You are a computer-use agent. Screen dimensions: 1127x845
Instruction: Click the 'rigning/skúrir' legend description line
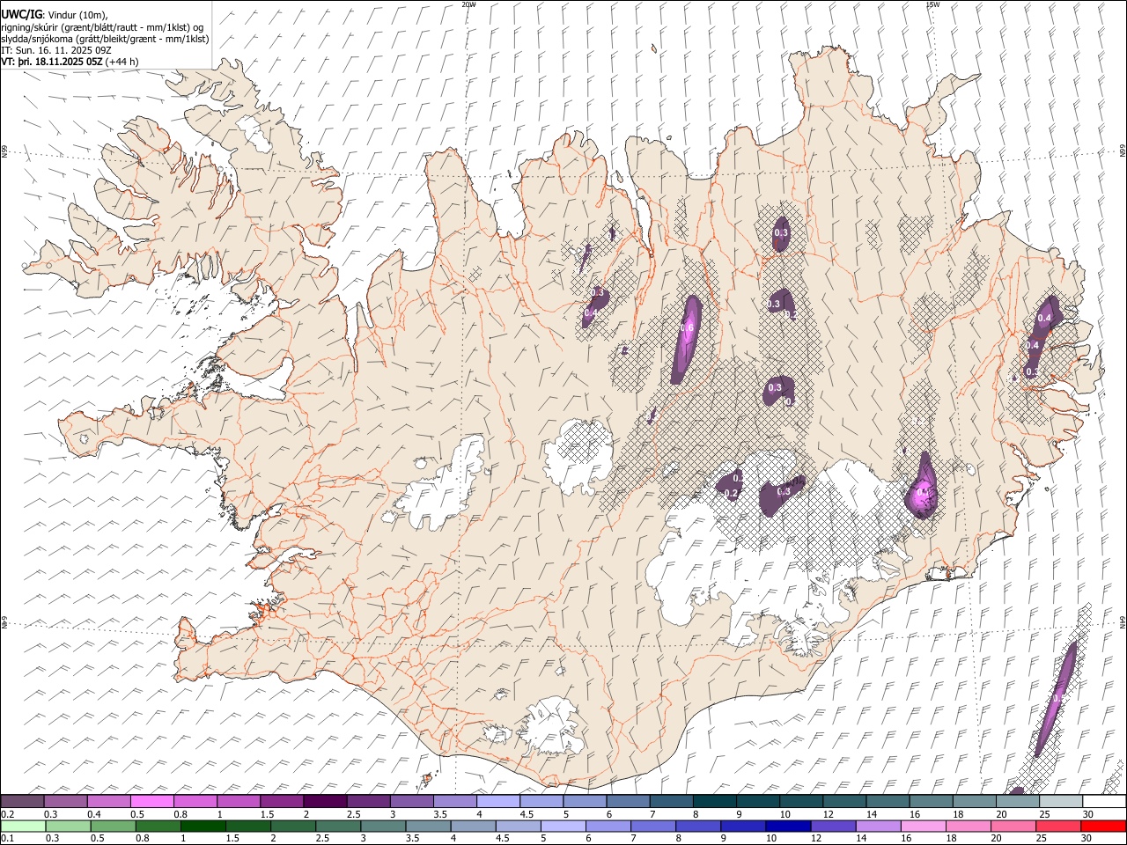(x=102, y=27)
